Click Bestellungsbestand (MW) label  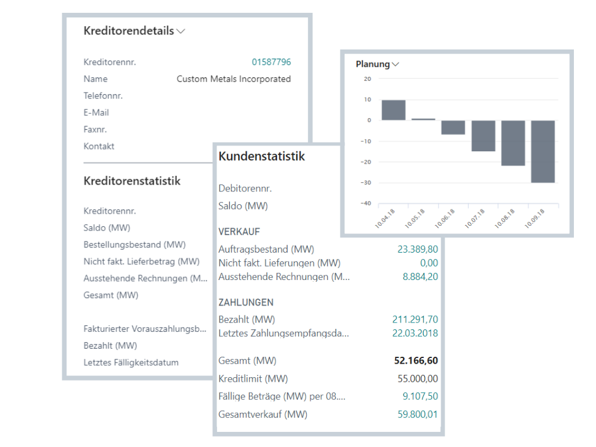[134, 245]
